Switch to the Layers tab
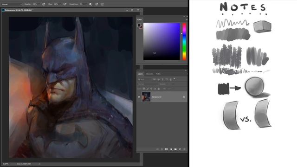Viewport: 297px width, 167px height. pos(140,74)
